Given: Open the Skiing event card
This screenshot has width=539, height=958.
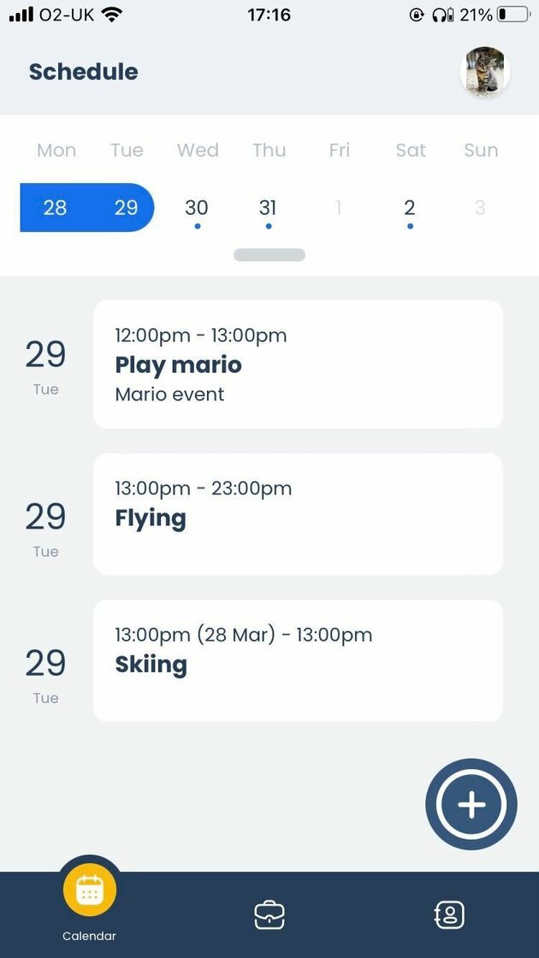Looking at the screenshot, I should (x=298, y=660).
